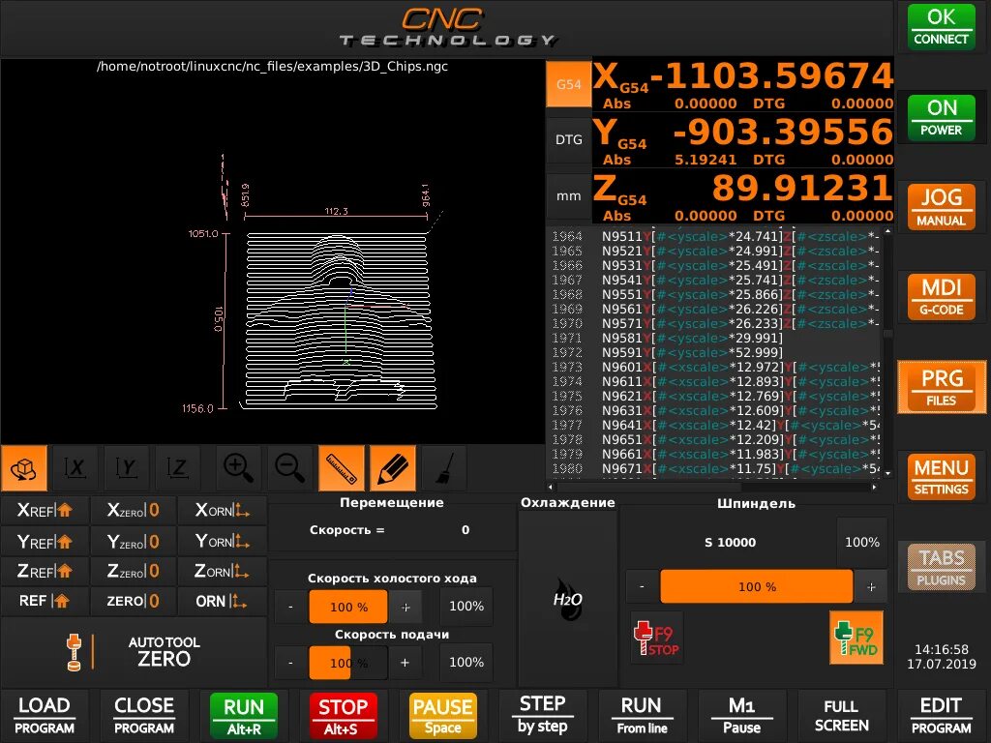Switch to FULL SCREEN
The width and height of the screenshot is (991, 743).
pos(841,715)
